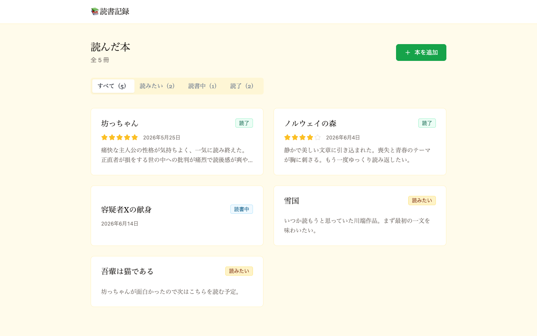This screenshot has width=537, height=336.
Task: Open the 雪国 card title
Action: coord(292,201)
